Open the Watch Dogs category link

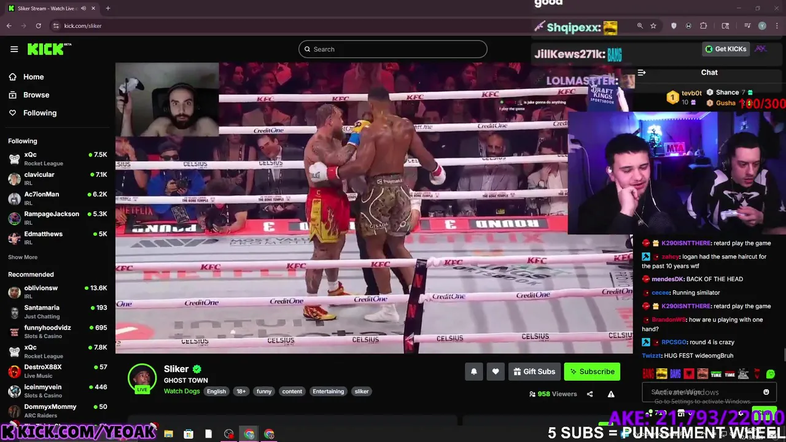pos(182,391)
